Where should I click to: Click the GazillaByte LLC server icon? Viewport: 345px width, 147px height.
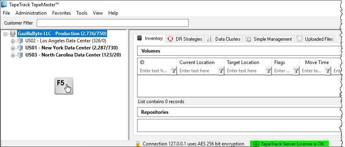click(13, 34)
